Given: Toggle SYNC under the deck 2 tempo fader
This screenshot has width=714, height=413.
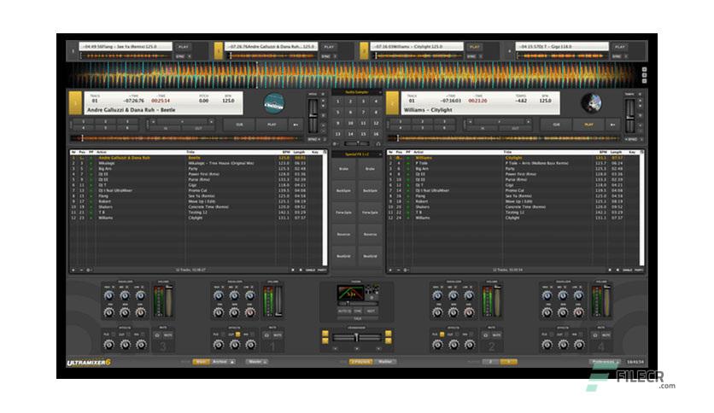Looking at the screenshot, I should point(631,139).
